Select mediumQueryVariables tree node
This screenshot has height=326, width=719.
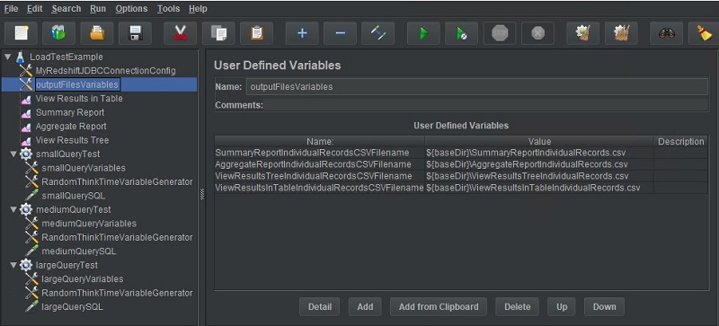[x=89, y=224]
